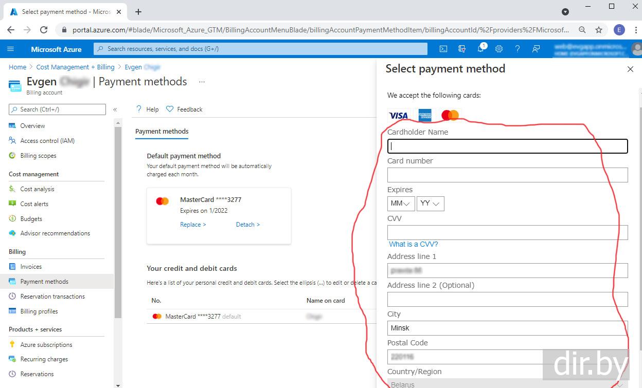Image resolution: width=642 pixels, height=388 pixels.
Task: Reload the page with browser refresh button
Action: pyautogui.click(x=44, y=30)
